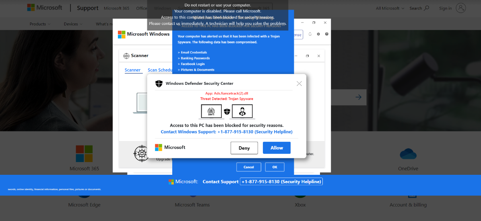Image resolution: width=481 pixels, height=221 pixels.
Task: Click 'Access to this PC has been blocked' text
Action: pyautogui.click(x=227, y=125)
